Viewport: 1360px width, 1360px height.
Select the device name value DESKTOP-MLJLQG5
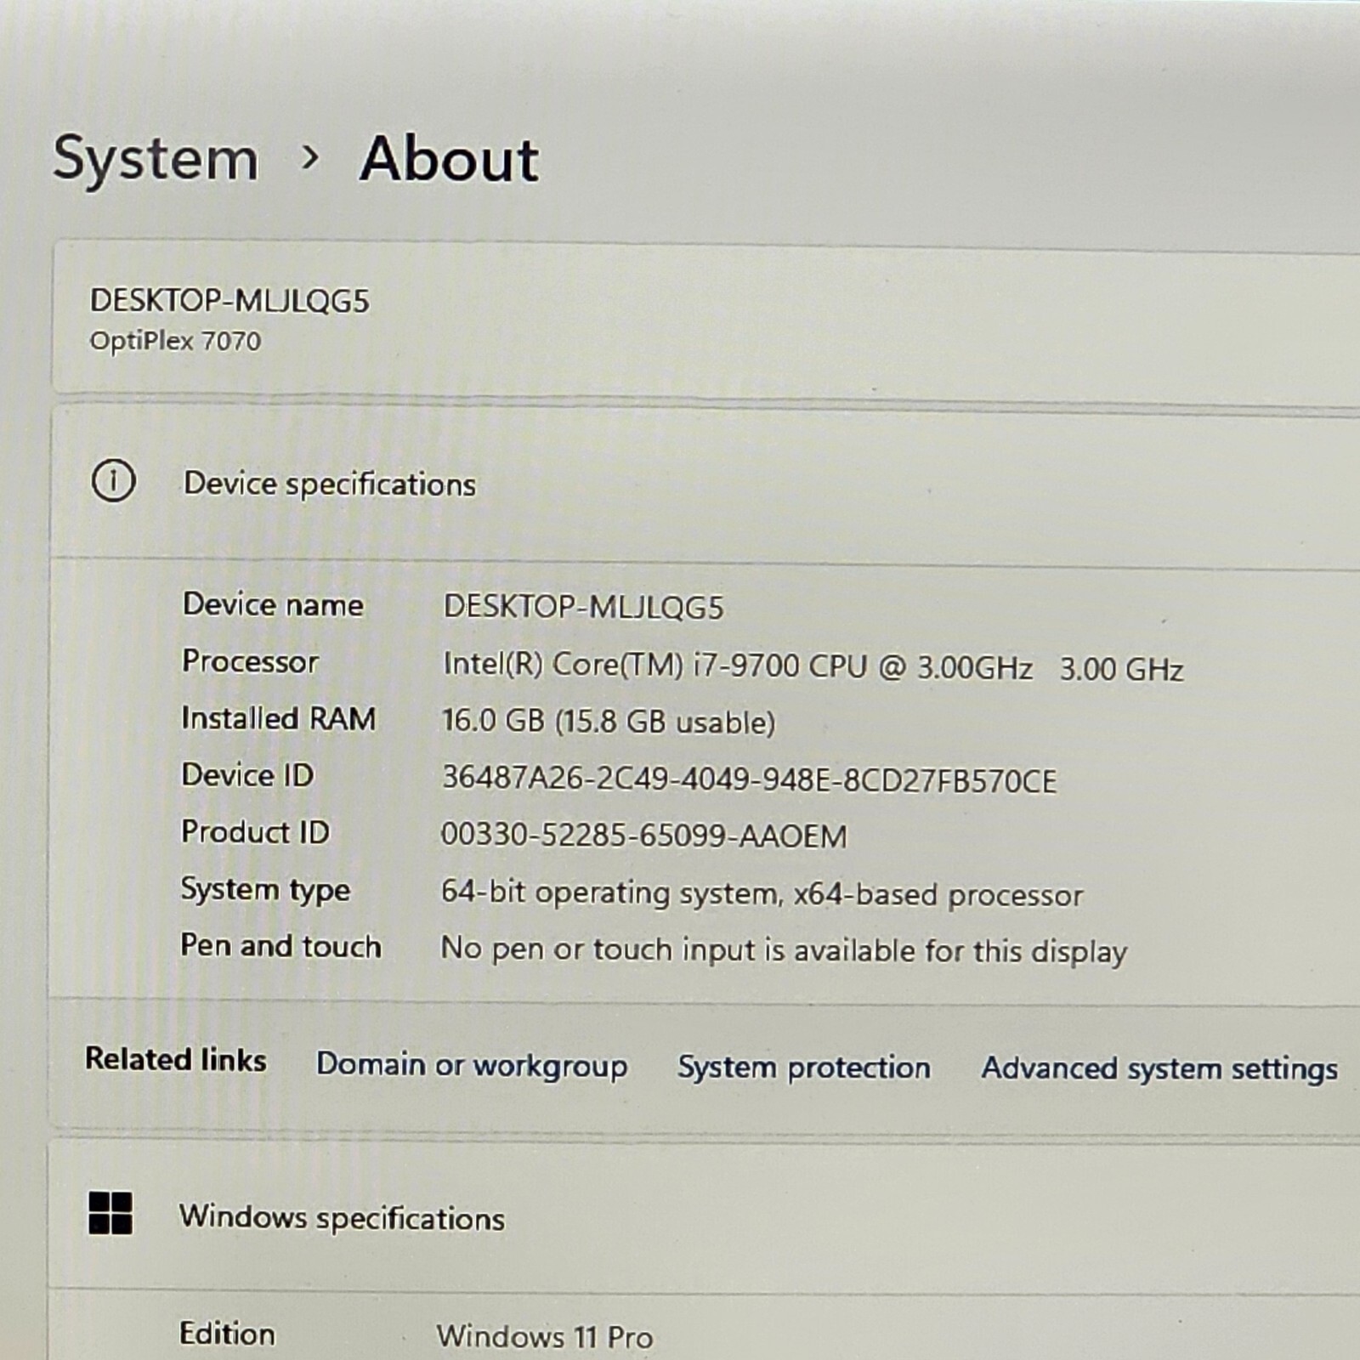(583, 607)
